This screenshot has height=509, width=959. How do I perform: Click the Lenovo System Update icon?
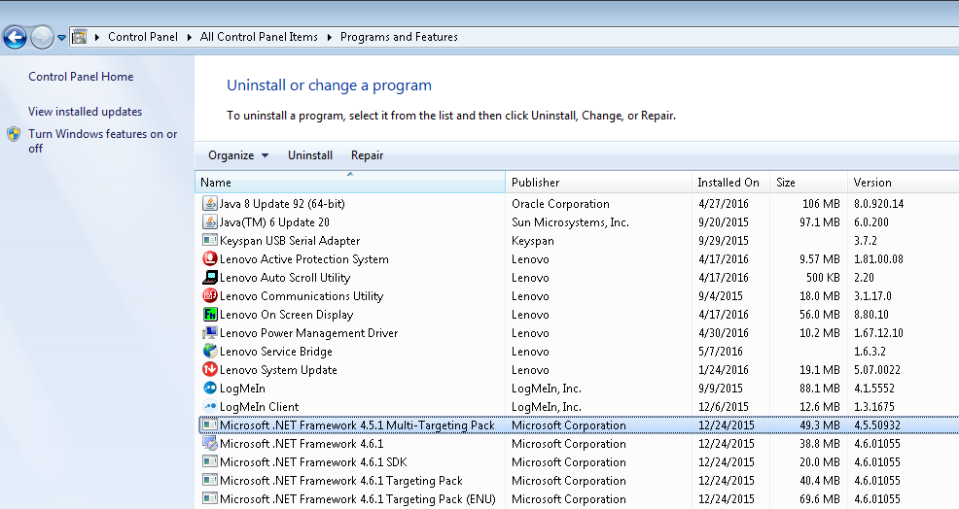210,369
